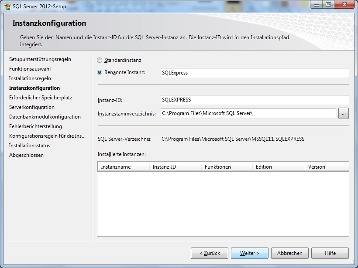Image resolution: width=358 pixels, height=268 pixels.
Task: Select the Abgeschlossen step
Action: 26,155
